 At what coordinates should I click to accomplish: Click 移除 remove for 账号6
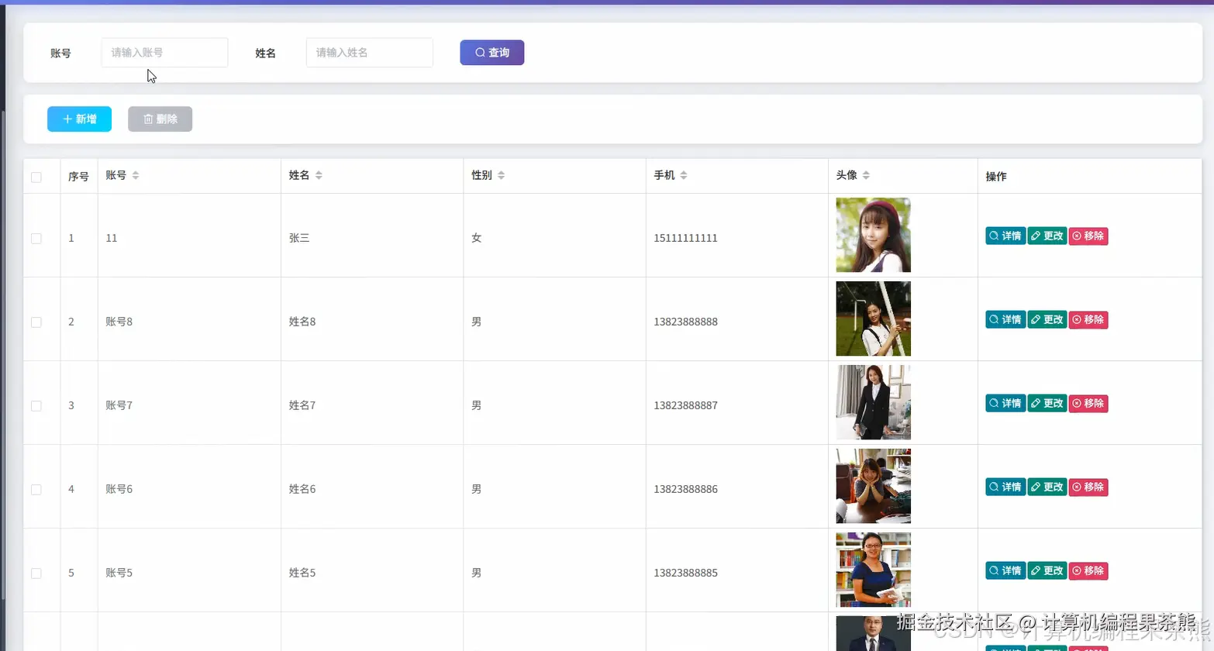[x=1088, y=487]
